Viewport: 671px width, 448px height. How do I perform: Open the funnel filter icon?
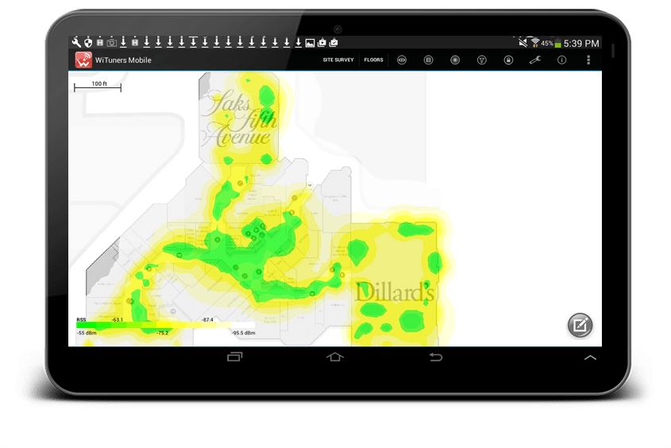[481, 60]
